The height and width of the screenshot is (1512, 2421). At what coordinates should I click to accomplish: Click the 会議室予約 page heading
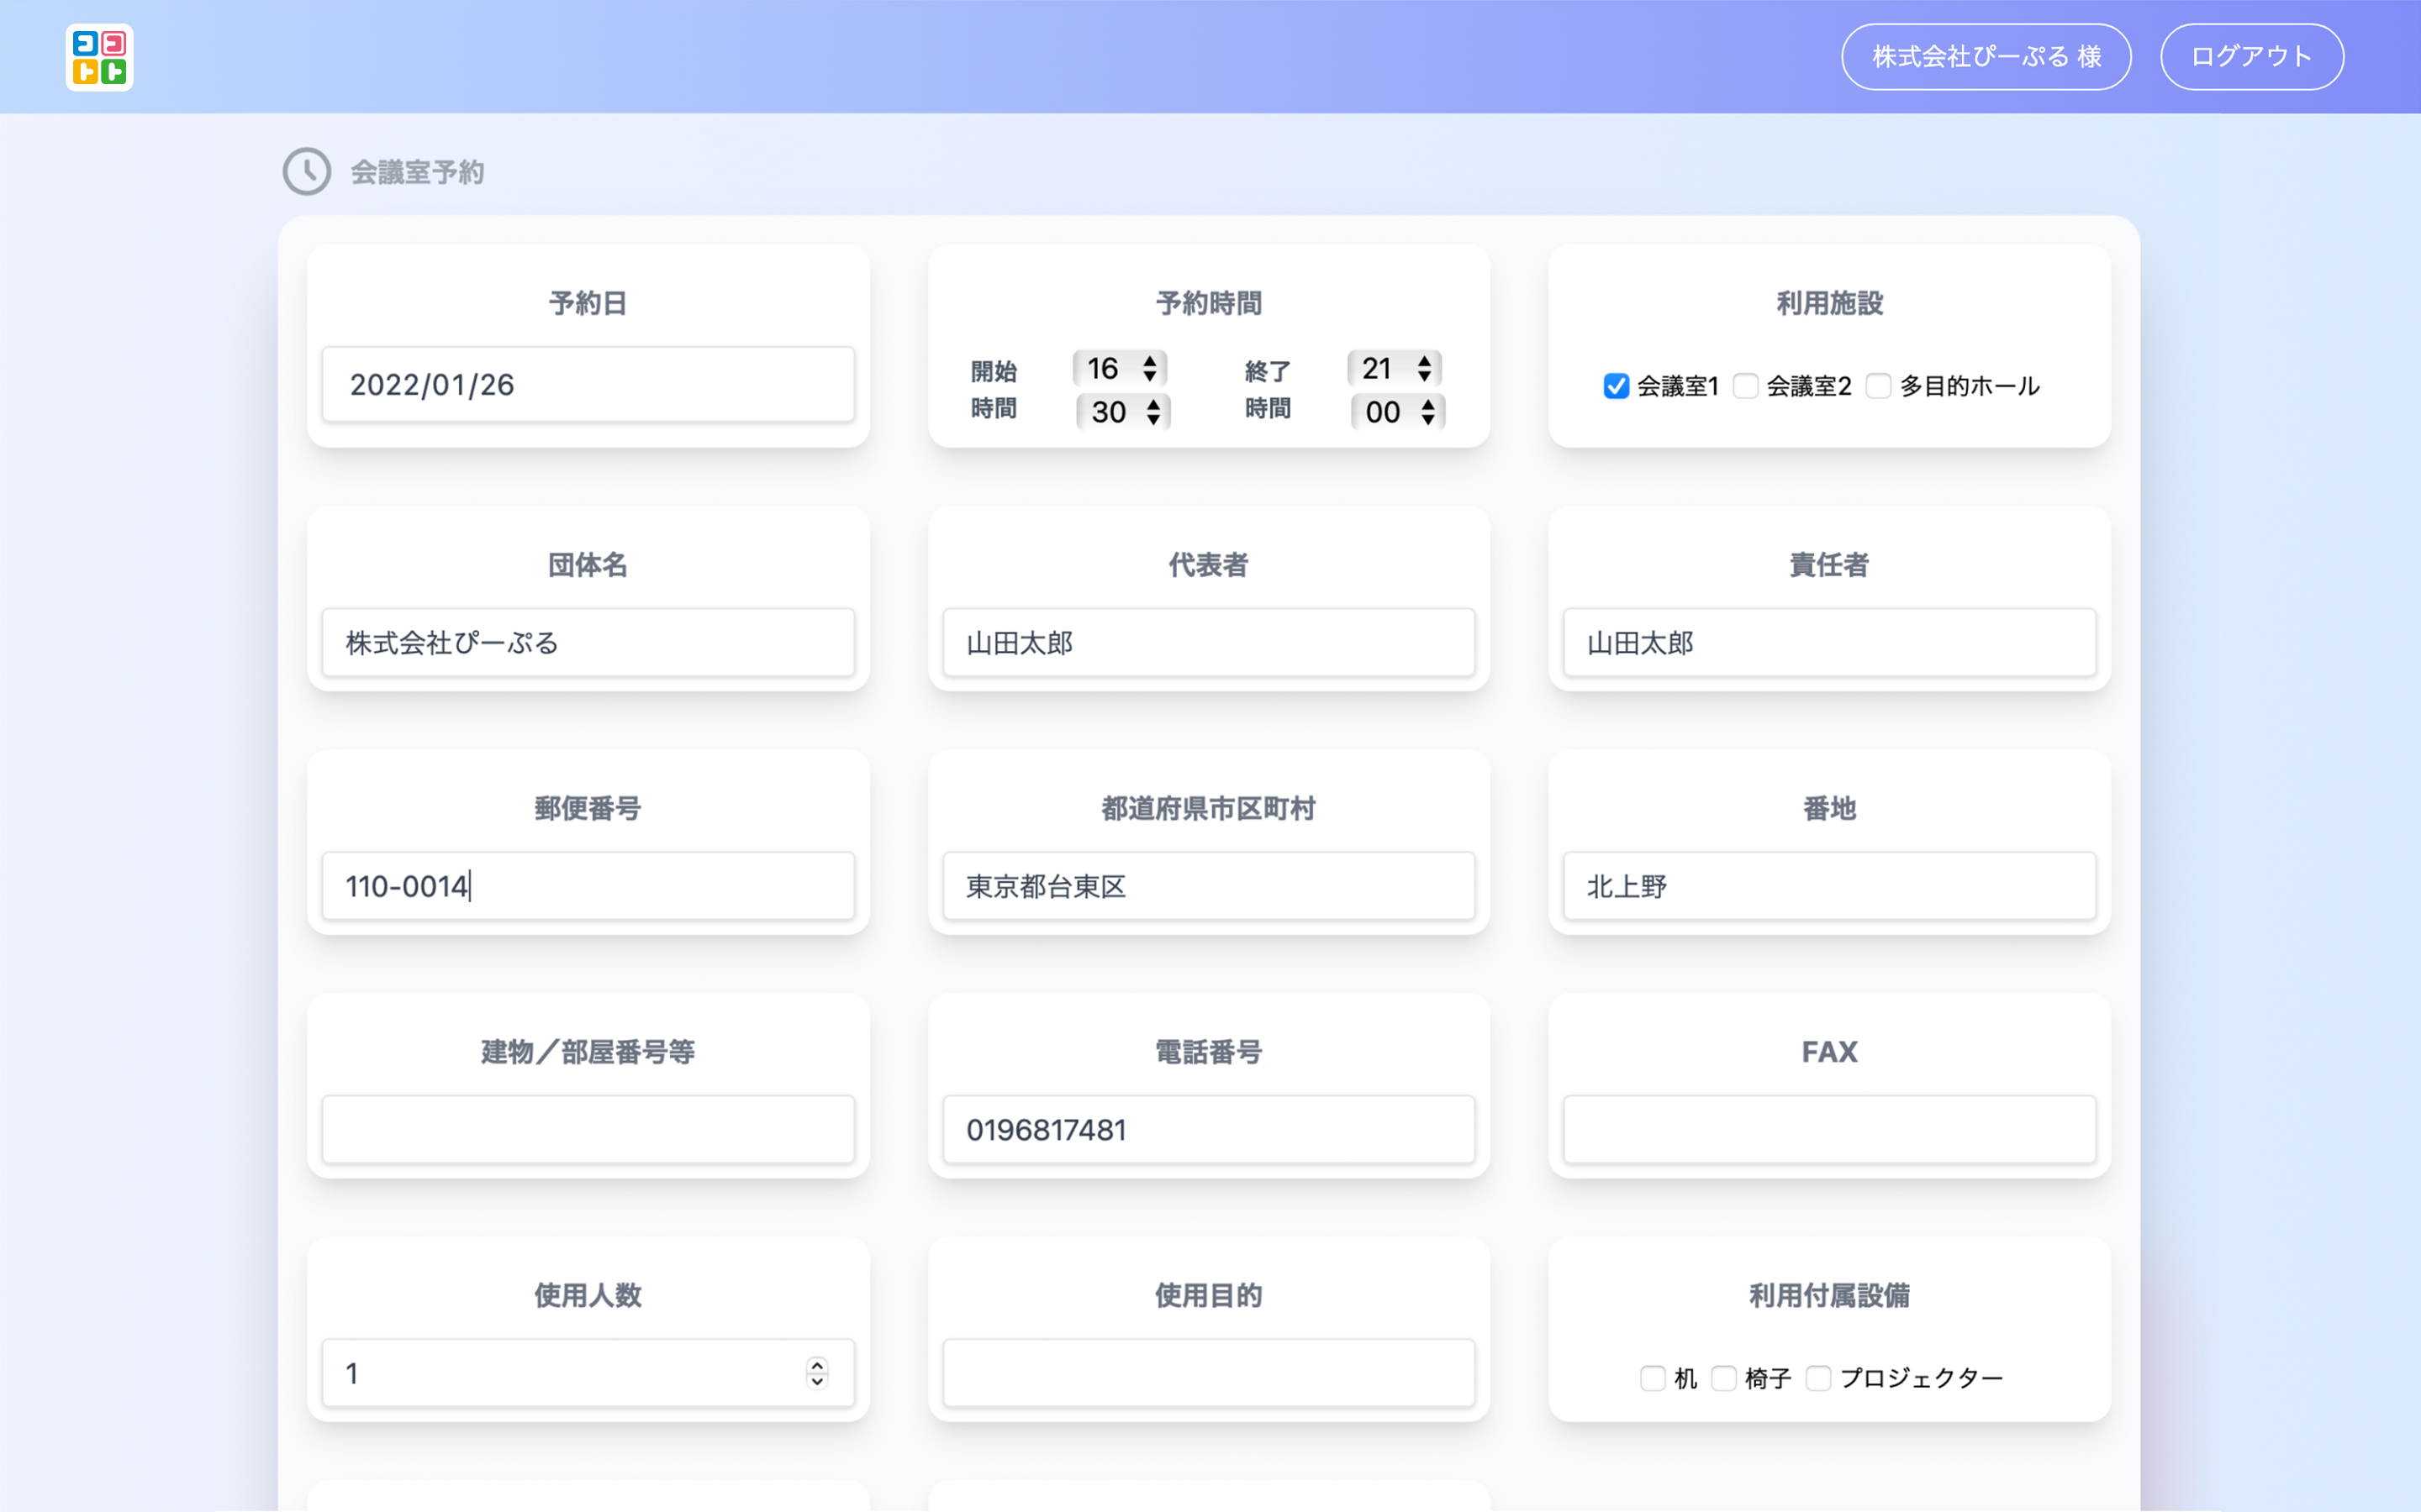pos(417,172)
